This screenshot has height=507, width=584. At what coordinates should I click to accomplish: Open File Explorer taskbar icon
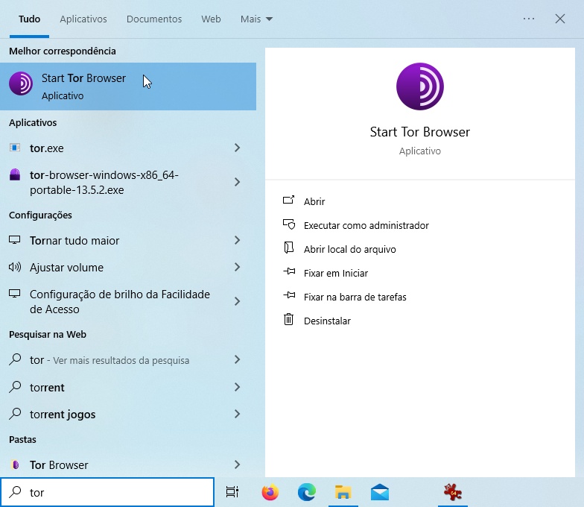[343, 492]
